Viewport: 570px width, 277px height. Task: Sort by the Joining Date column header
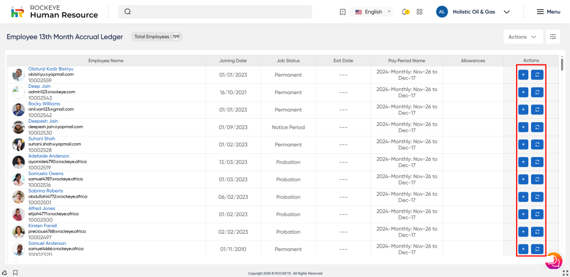click(x=233, y=61)
